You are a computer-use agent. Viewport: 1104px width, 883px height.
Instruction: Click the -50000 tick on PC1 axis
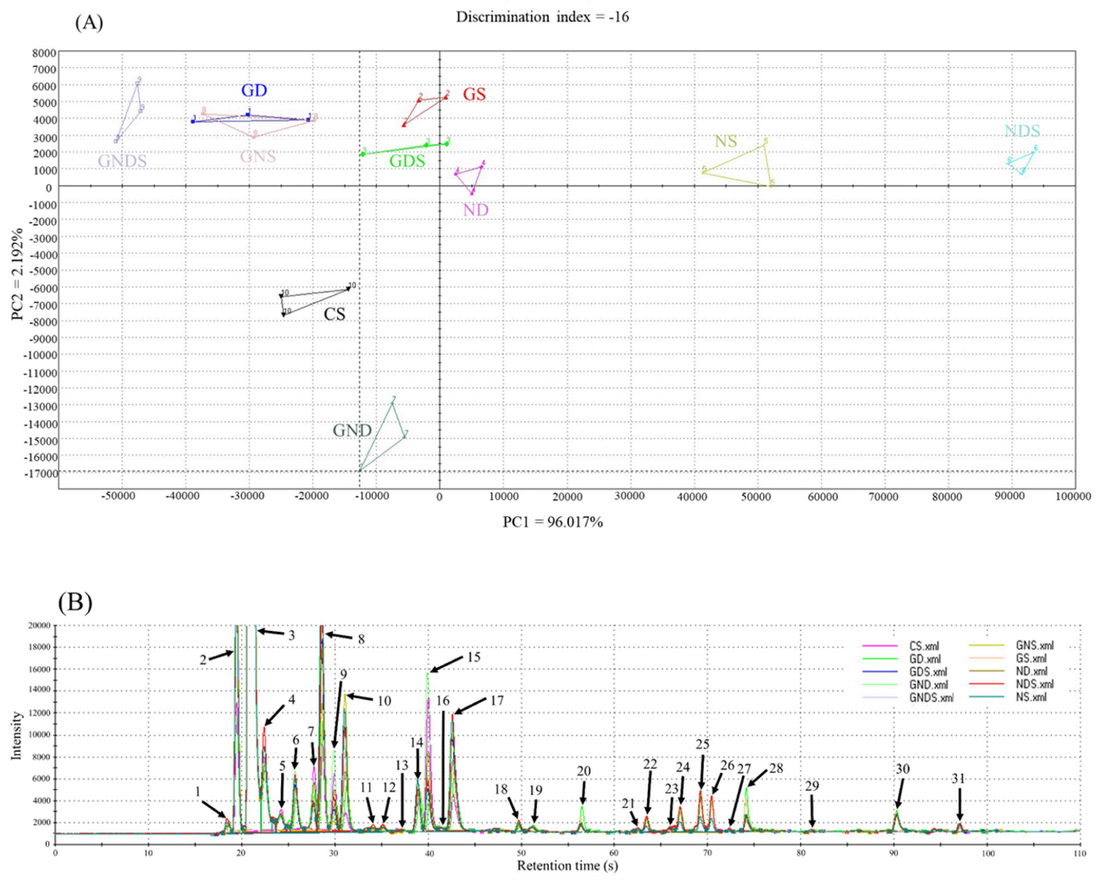pos(118,496)
